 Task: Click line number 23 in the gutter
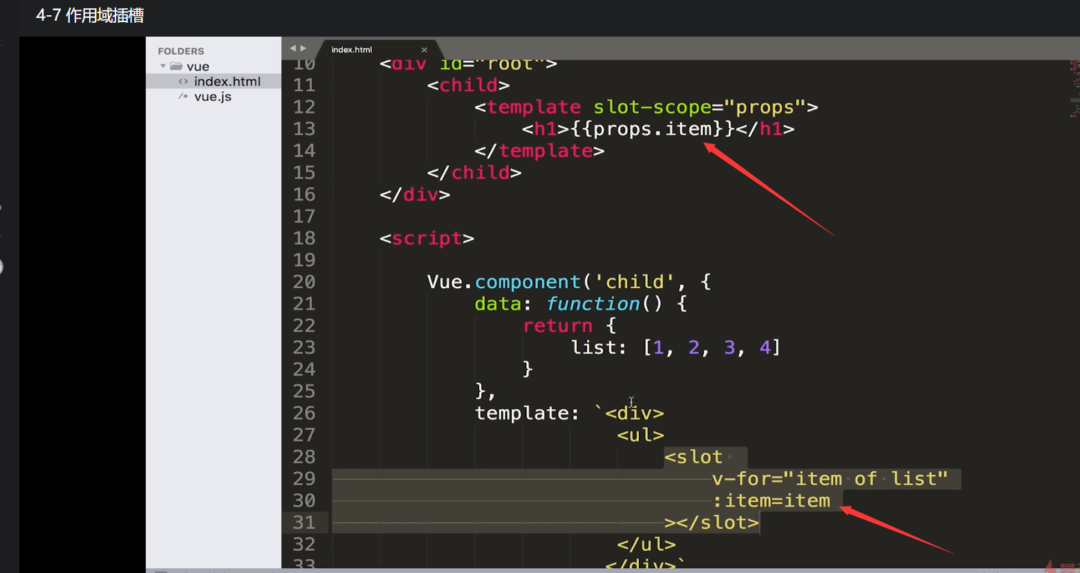coord(304,348)
